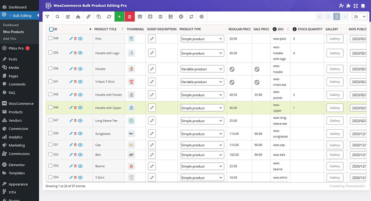Click the user profile icon in header

coord(341,6)
